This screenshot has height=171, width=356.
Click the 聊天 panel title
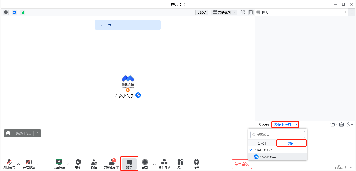pos(264,12)
